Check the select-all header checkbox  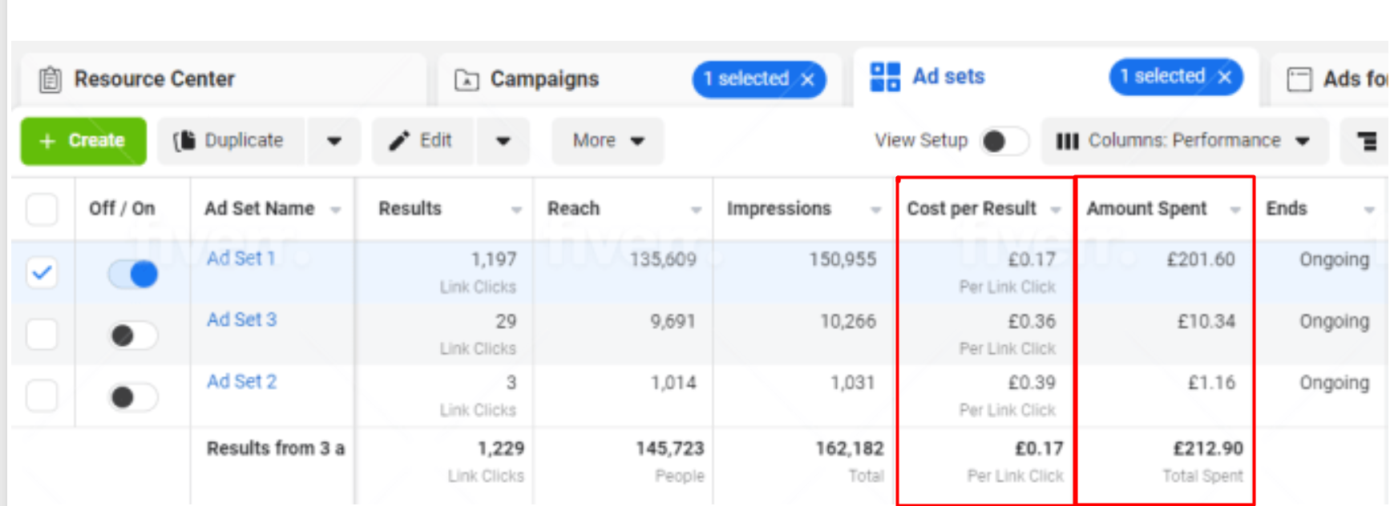point(42,210)
